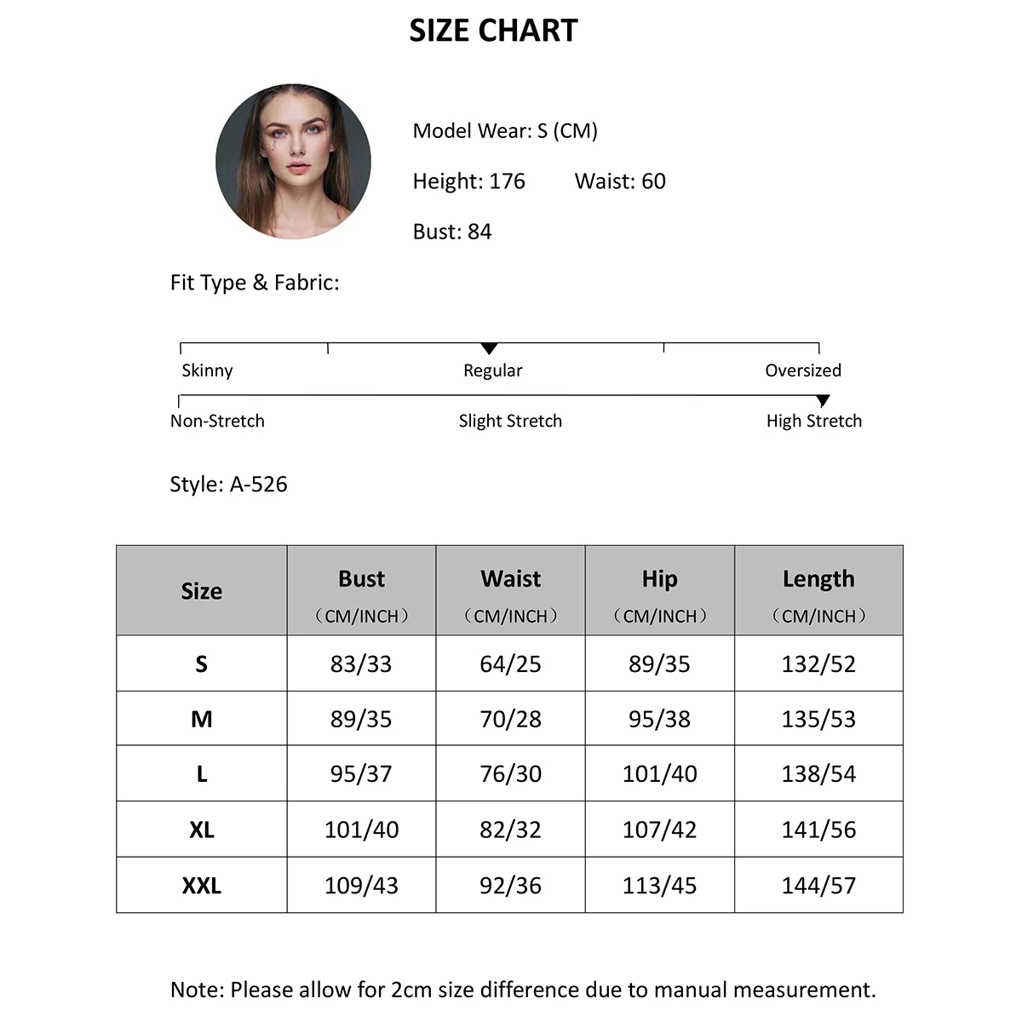Click the XL length value 141/56
Viewport: 1022px width, 1022px height.
[818, 829]
